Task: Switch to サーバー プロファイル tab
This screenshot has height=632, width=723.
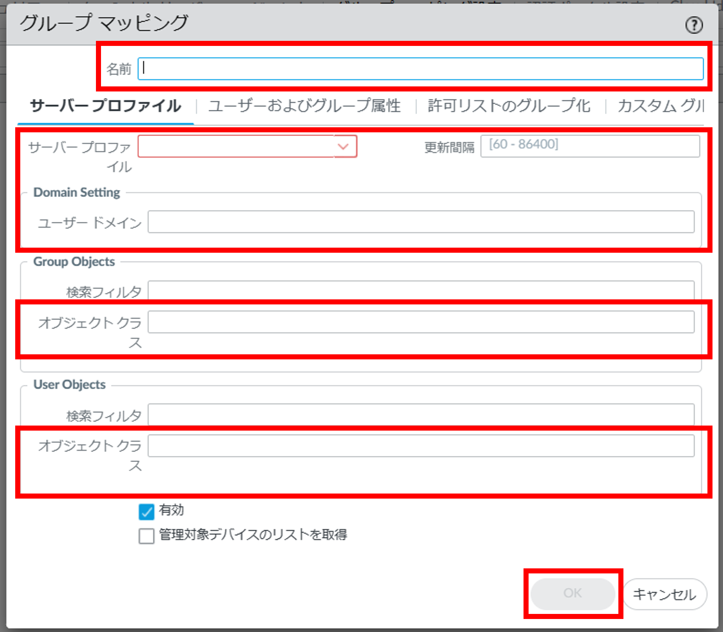Action: (105, 106)
